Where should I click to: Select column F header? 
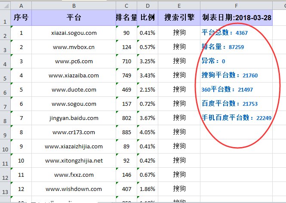(x=236, y=5)
